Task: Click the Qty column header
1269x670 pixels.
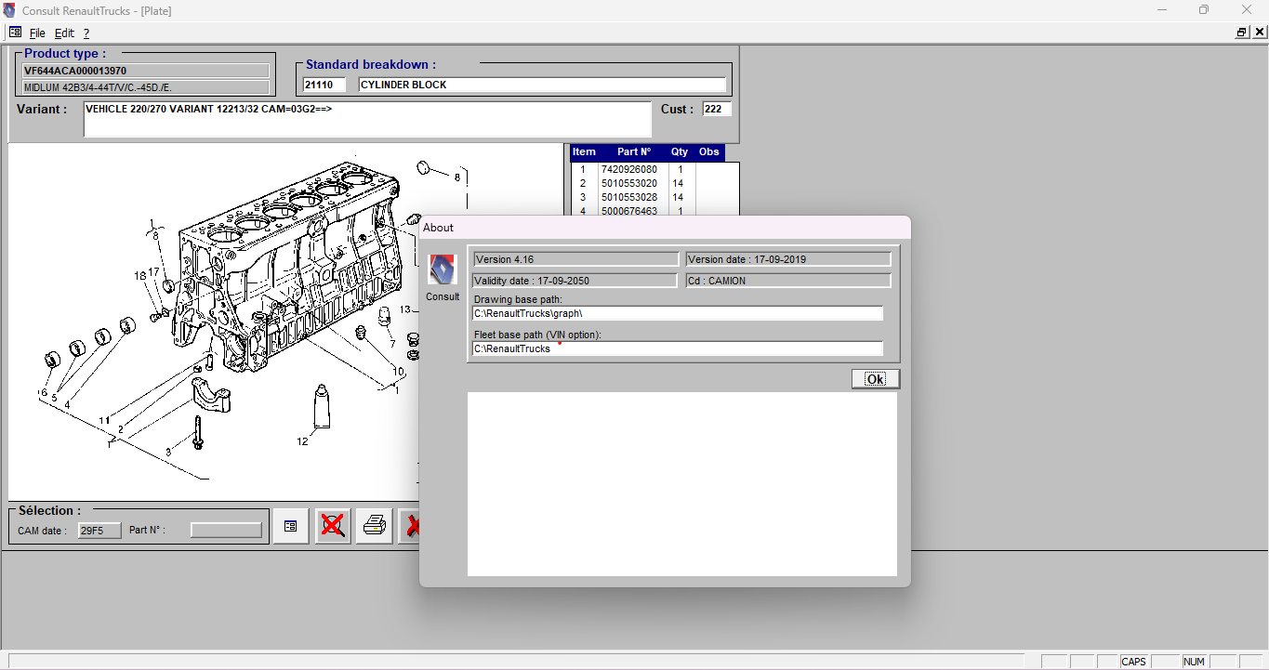Action: point(680,152)
